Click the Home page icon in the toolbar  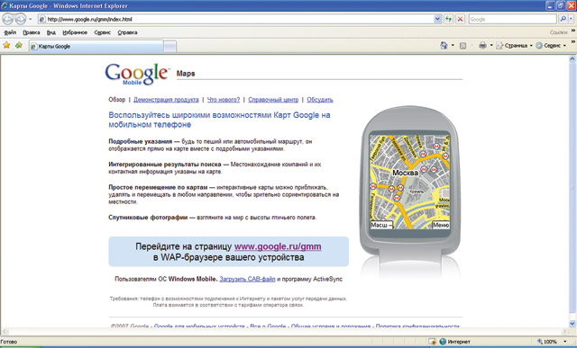[444, 46]
